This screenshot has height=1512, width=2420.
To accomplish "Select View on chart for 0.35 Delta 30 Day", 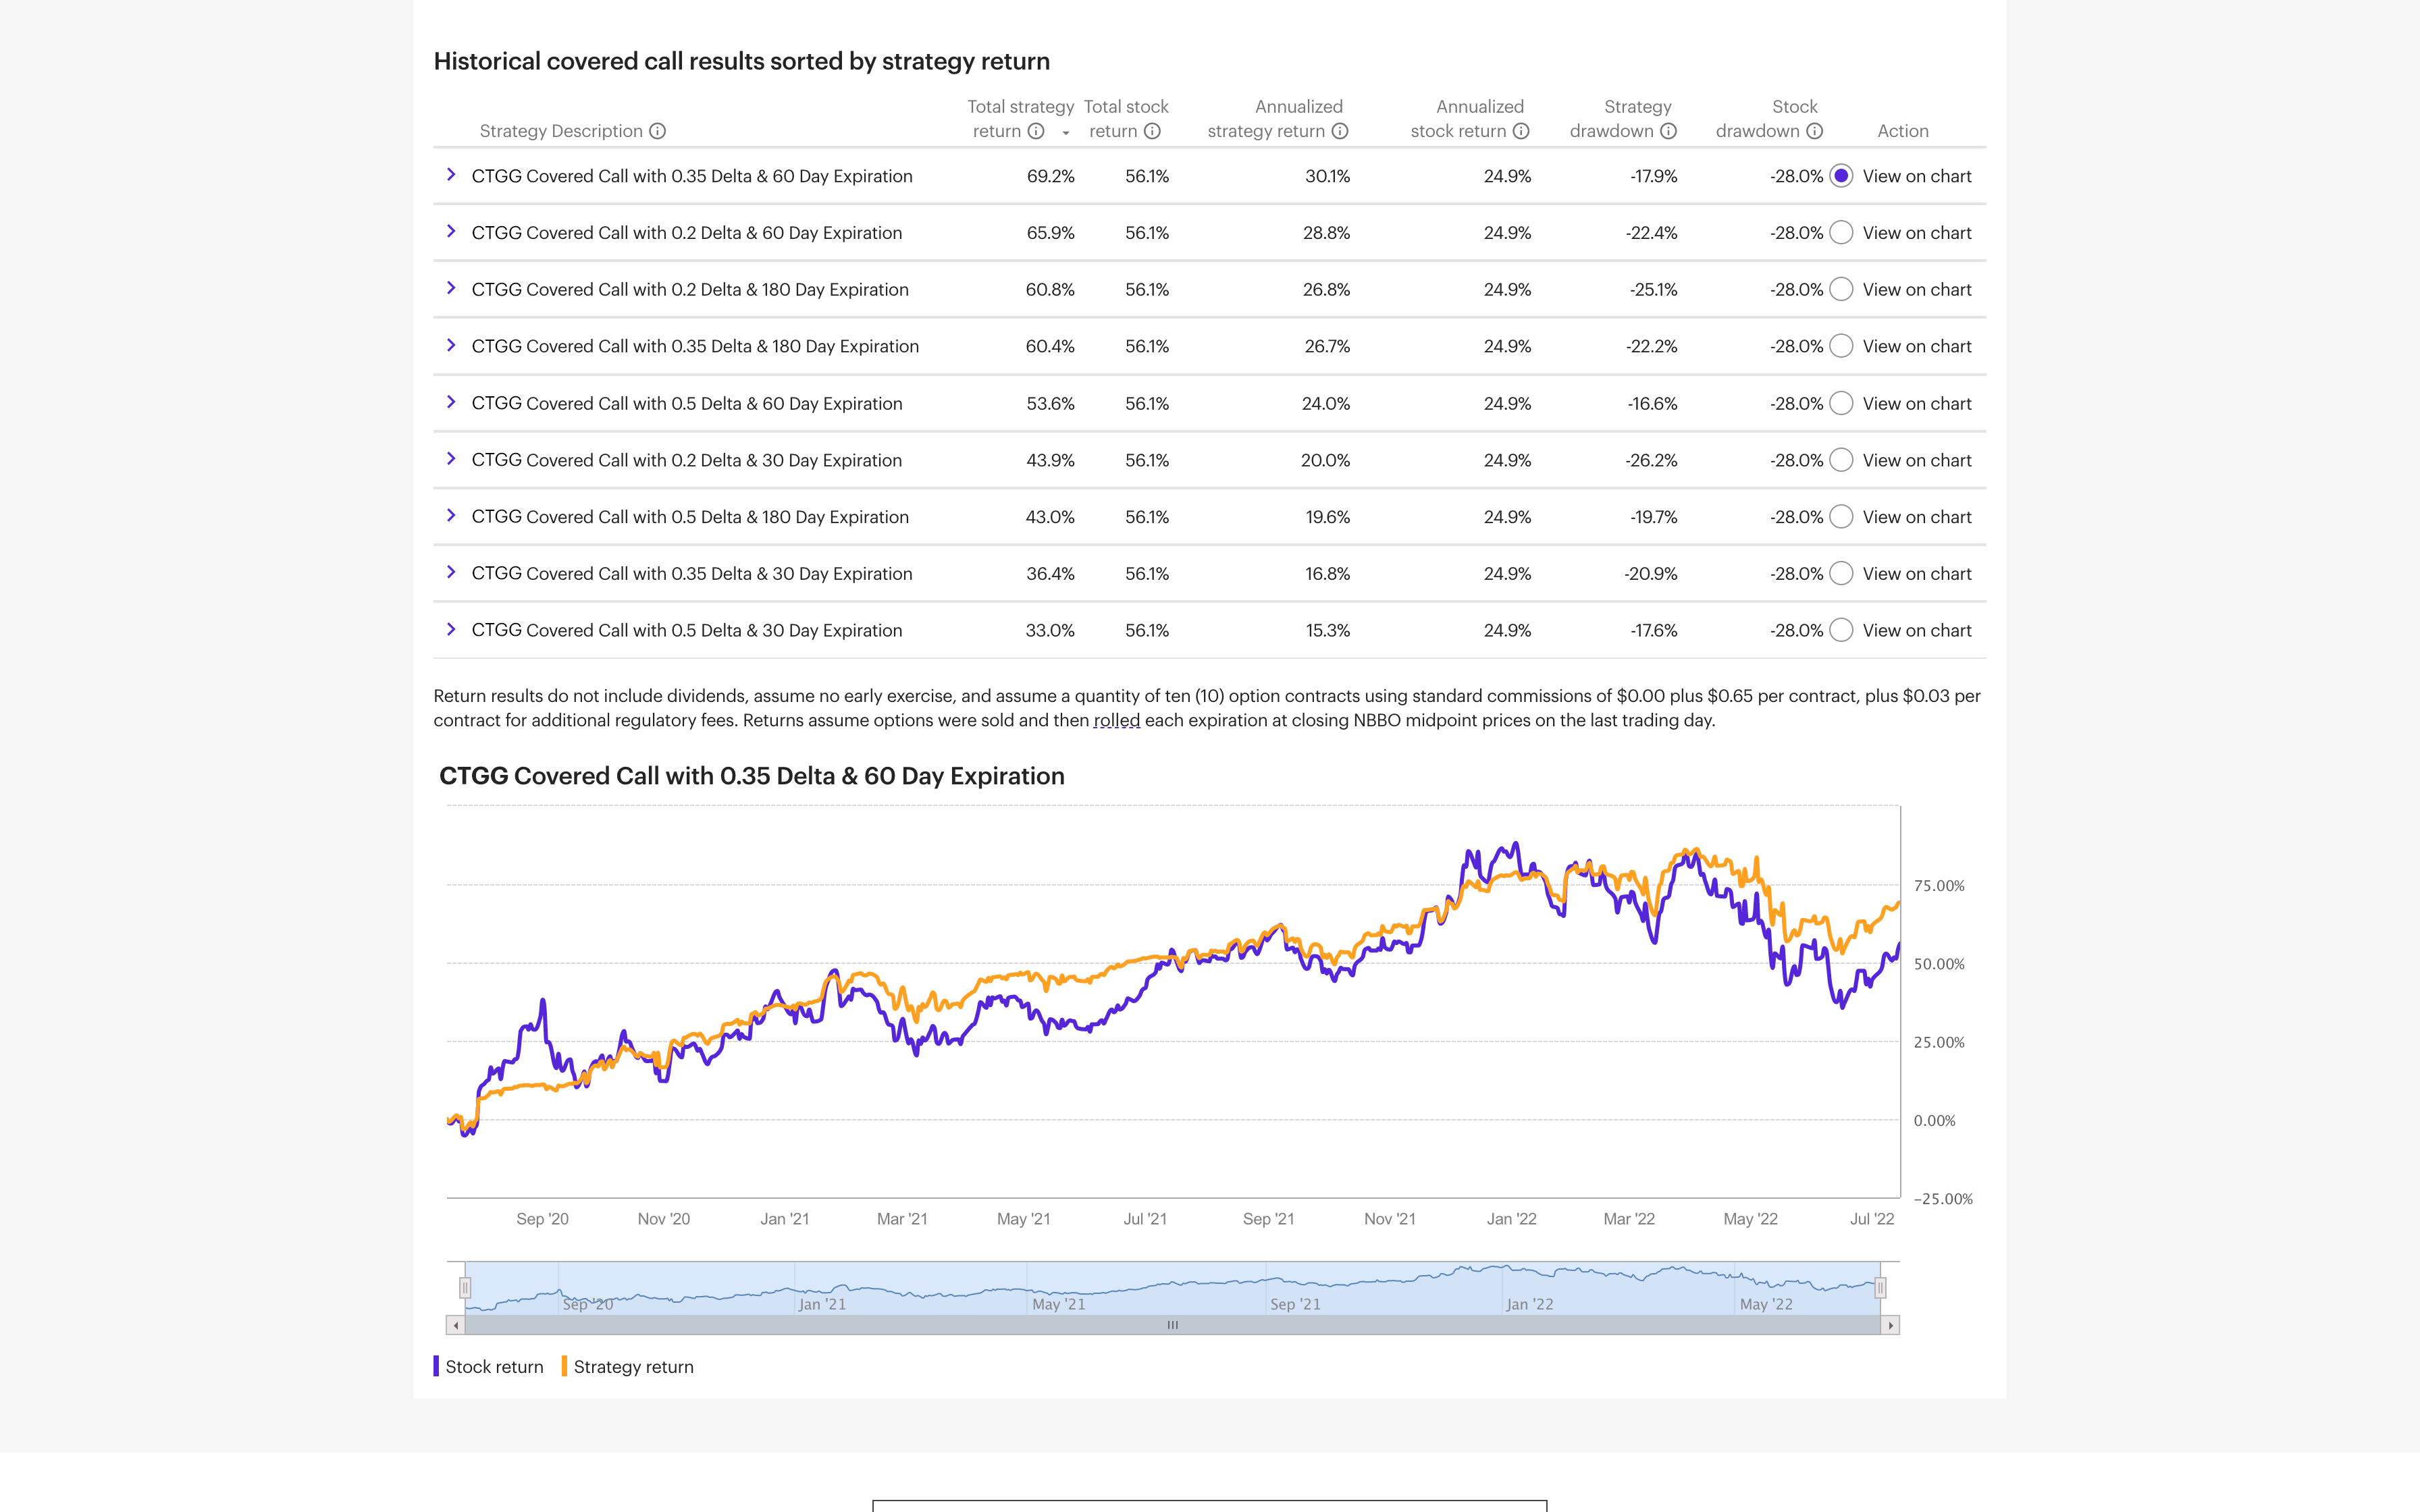I will 1841,574.
